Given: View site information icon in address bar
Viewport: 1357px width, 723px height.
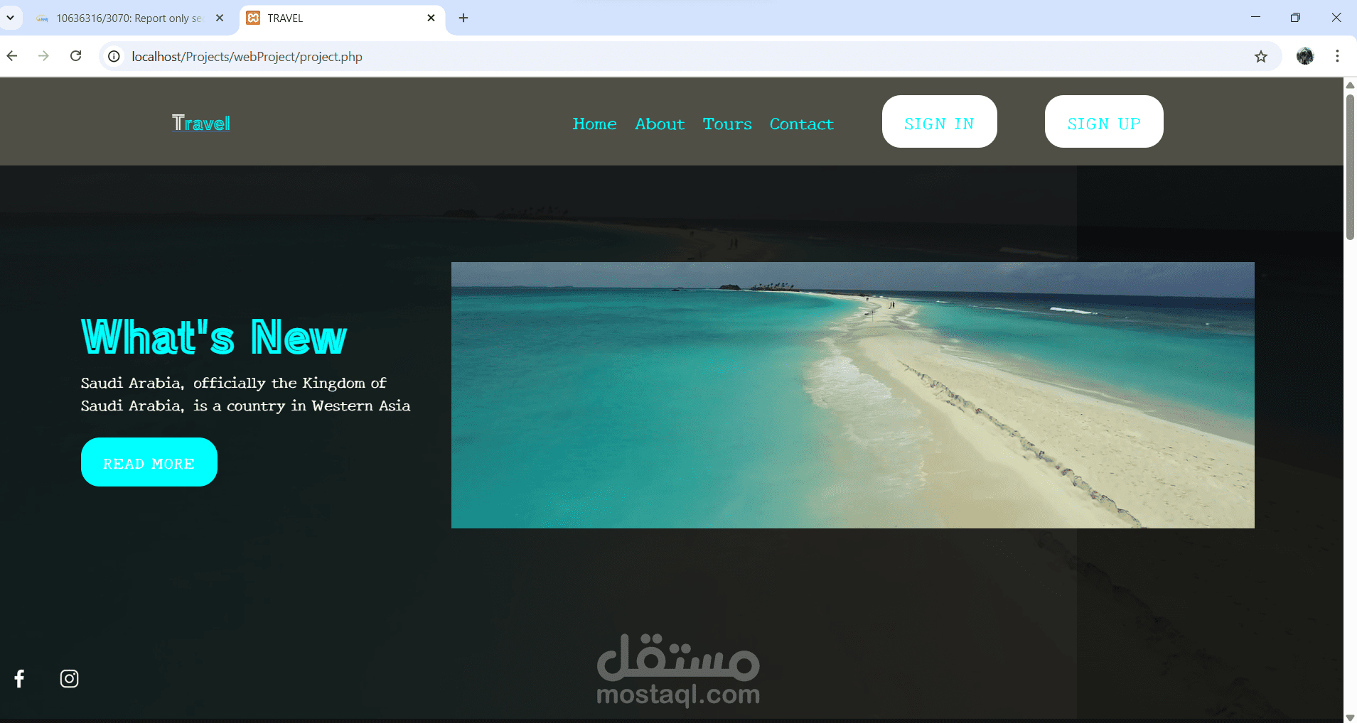Looking at the screenshot, I should coord(114,57).
